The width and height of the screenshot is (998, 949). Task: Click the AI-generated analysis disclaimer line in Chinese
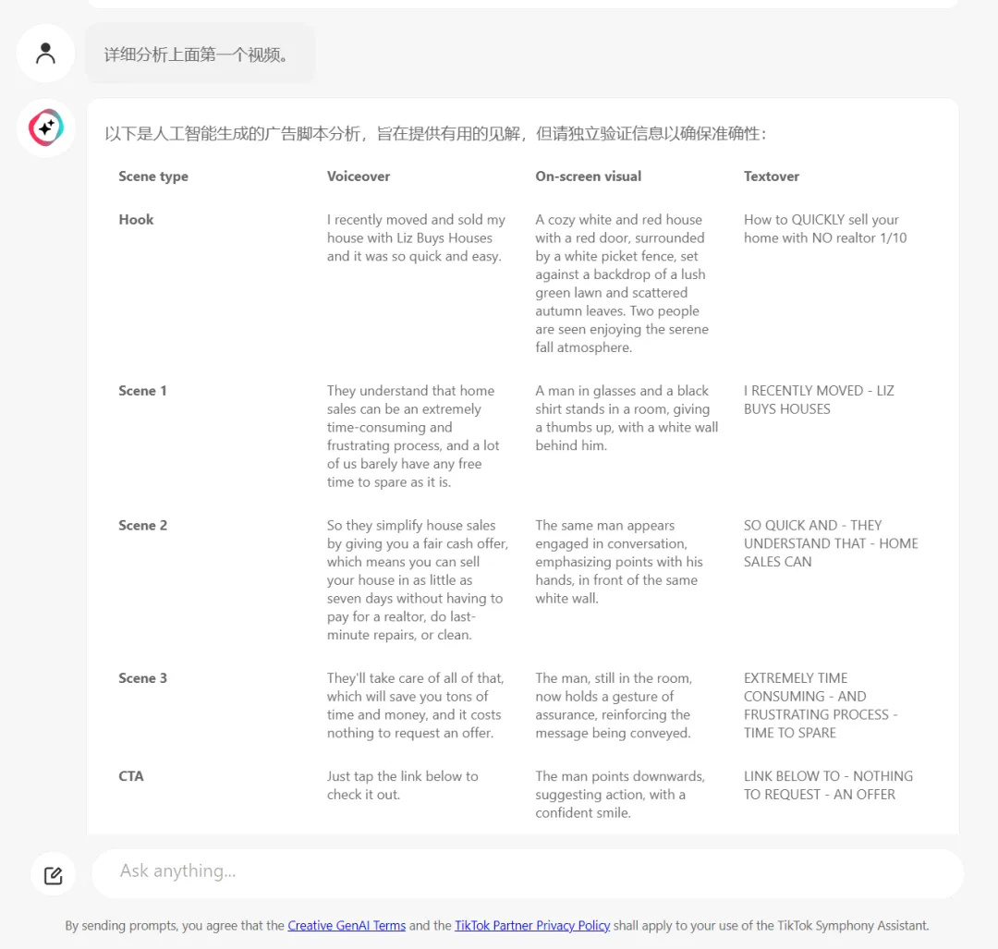(x=435, y=134)
